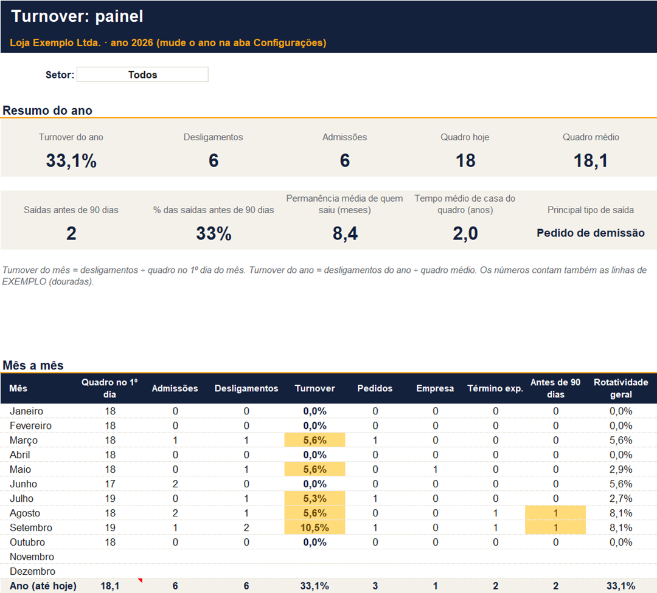The image size is (657, 593).
Task: Click the Julho rotatividade geral 2,7%
Action: coord(620,498)
